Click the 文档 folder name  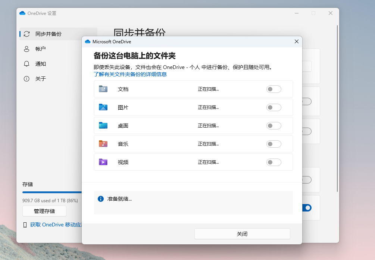[x=123, y=89]
